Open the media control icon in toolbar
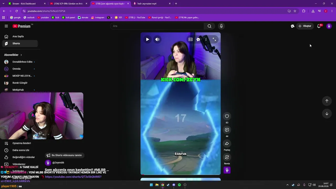This screenshot has height=189, width=336. coord(319,11)
